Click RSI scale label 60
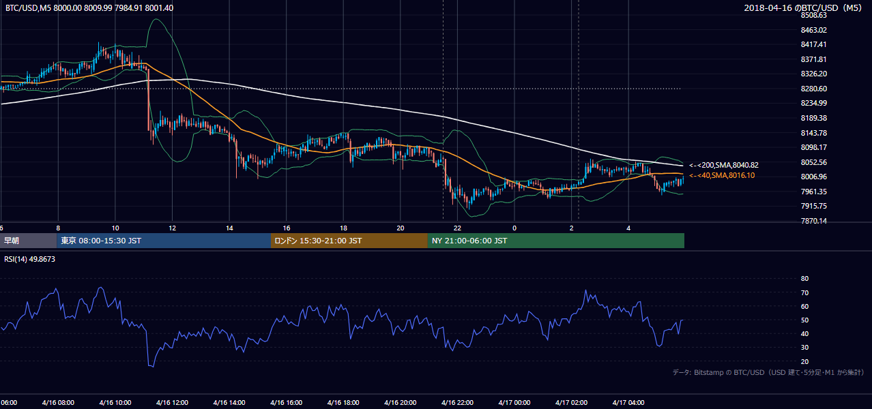The width and height of the screenshot is (872, 409). tap(805, 306)
